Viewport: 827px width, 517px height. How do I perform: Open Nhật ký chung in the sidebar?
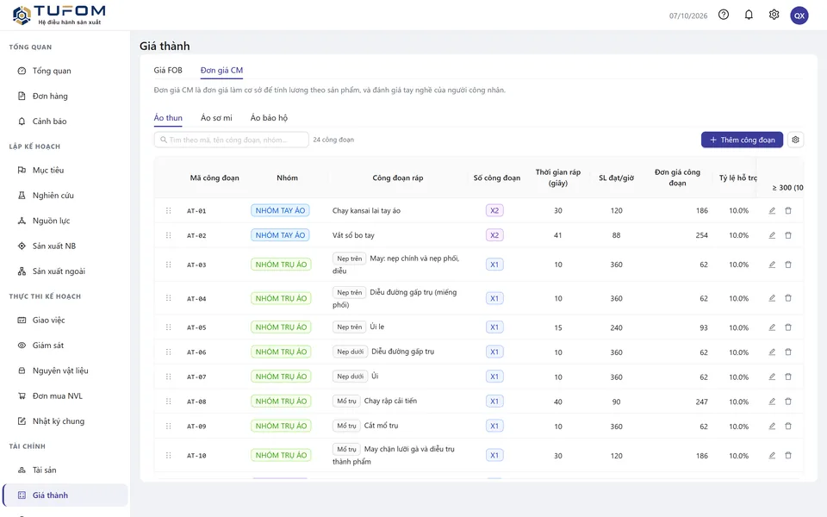[x=65, y=421]
